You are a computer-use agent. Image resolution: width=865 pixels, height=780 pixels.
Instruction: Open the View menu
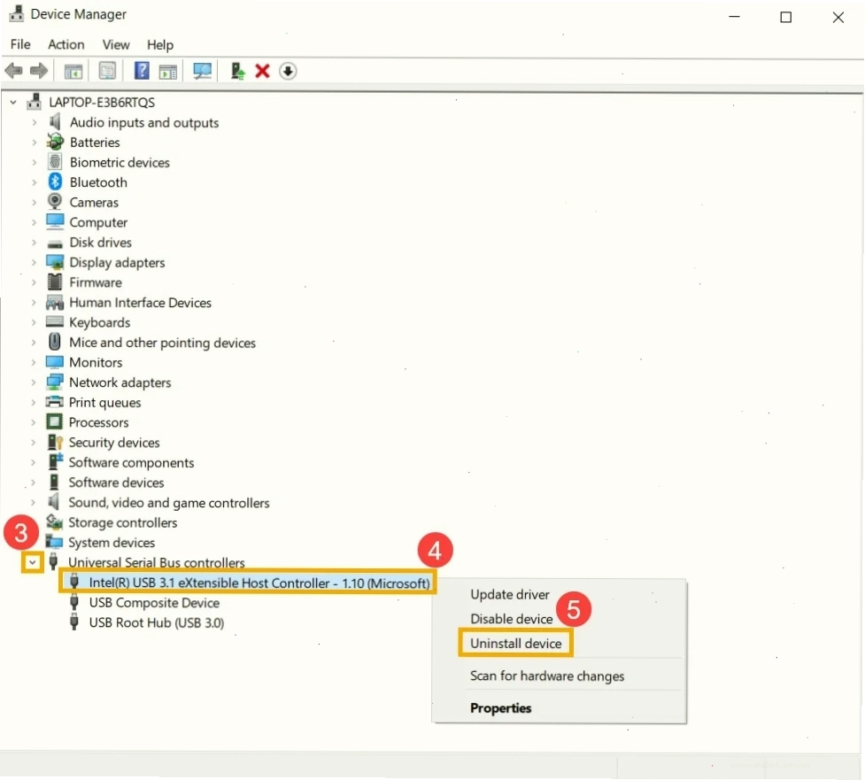(x=116, y=44)
